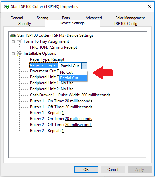Switch to the Sharing tab
Screen dimensions: 155x177
coord(42,18)
